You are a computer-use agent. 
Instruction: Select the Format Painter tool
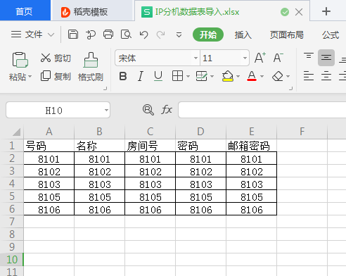tap(91, 67)
